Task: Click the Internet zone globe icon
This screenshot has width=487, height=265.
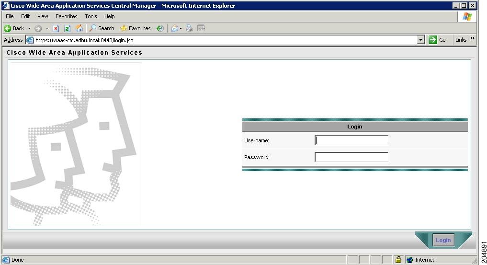Action: coord(409,260)
